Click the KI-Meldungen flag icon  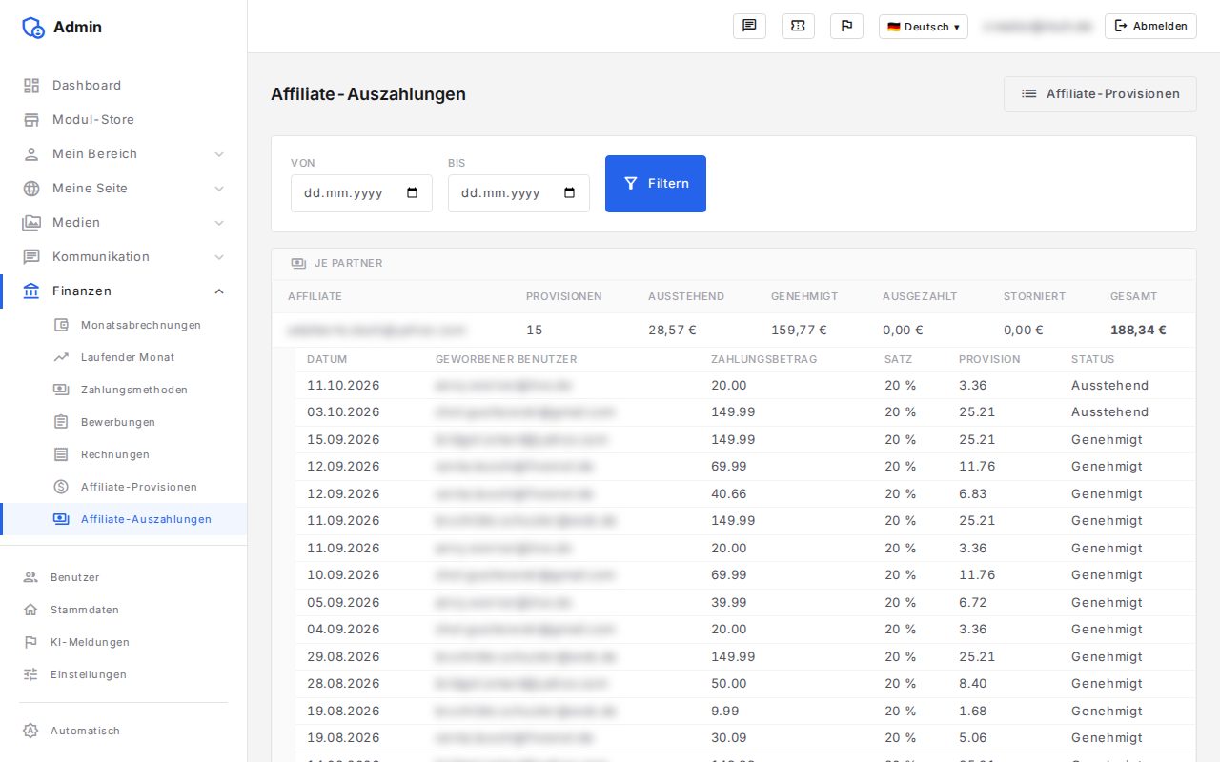30,642
